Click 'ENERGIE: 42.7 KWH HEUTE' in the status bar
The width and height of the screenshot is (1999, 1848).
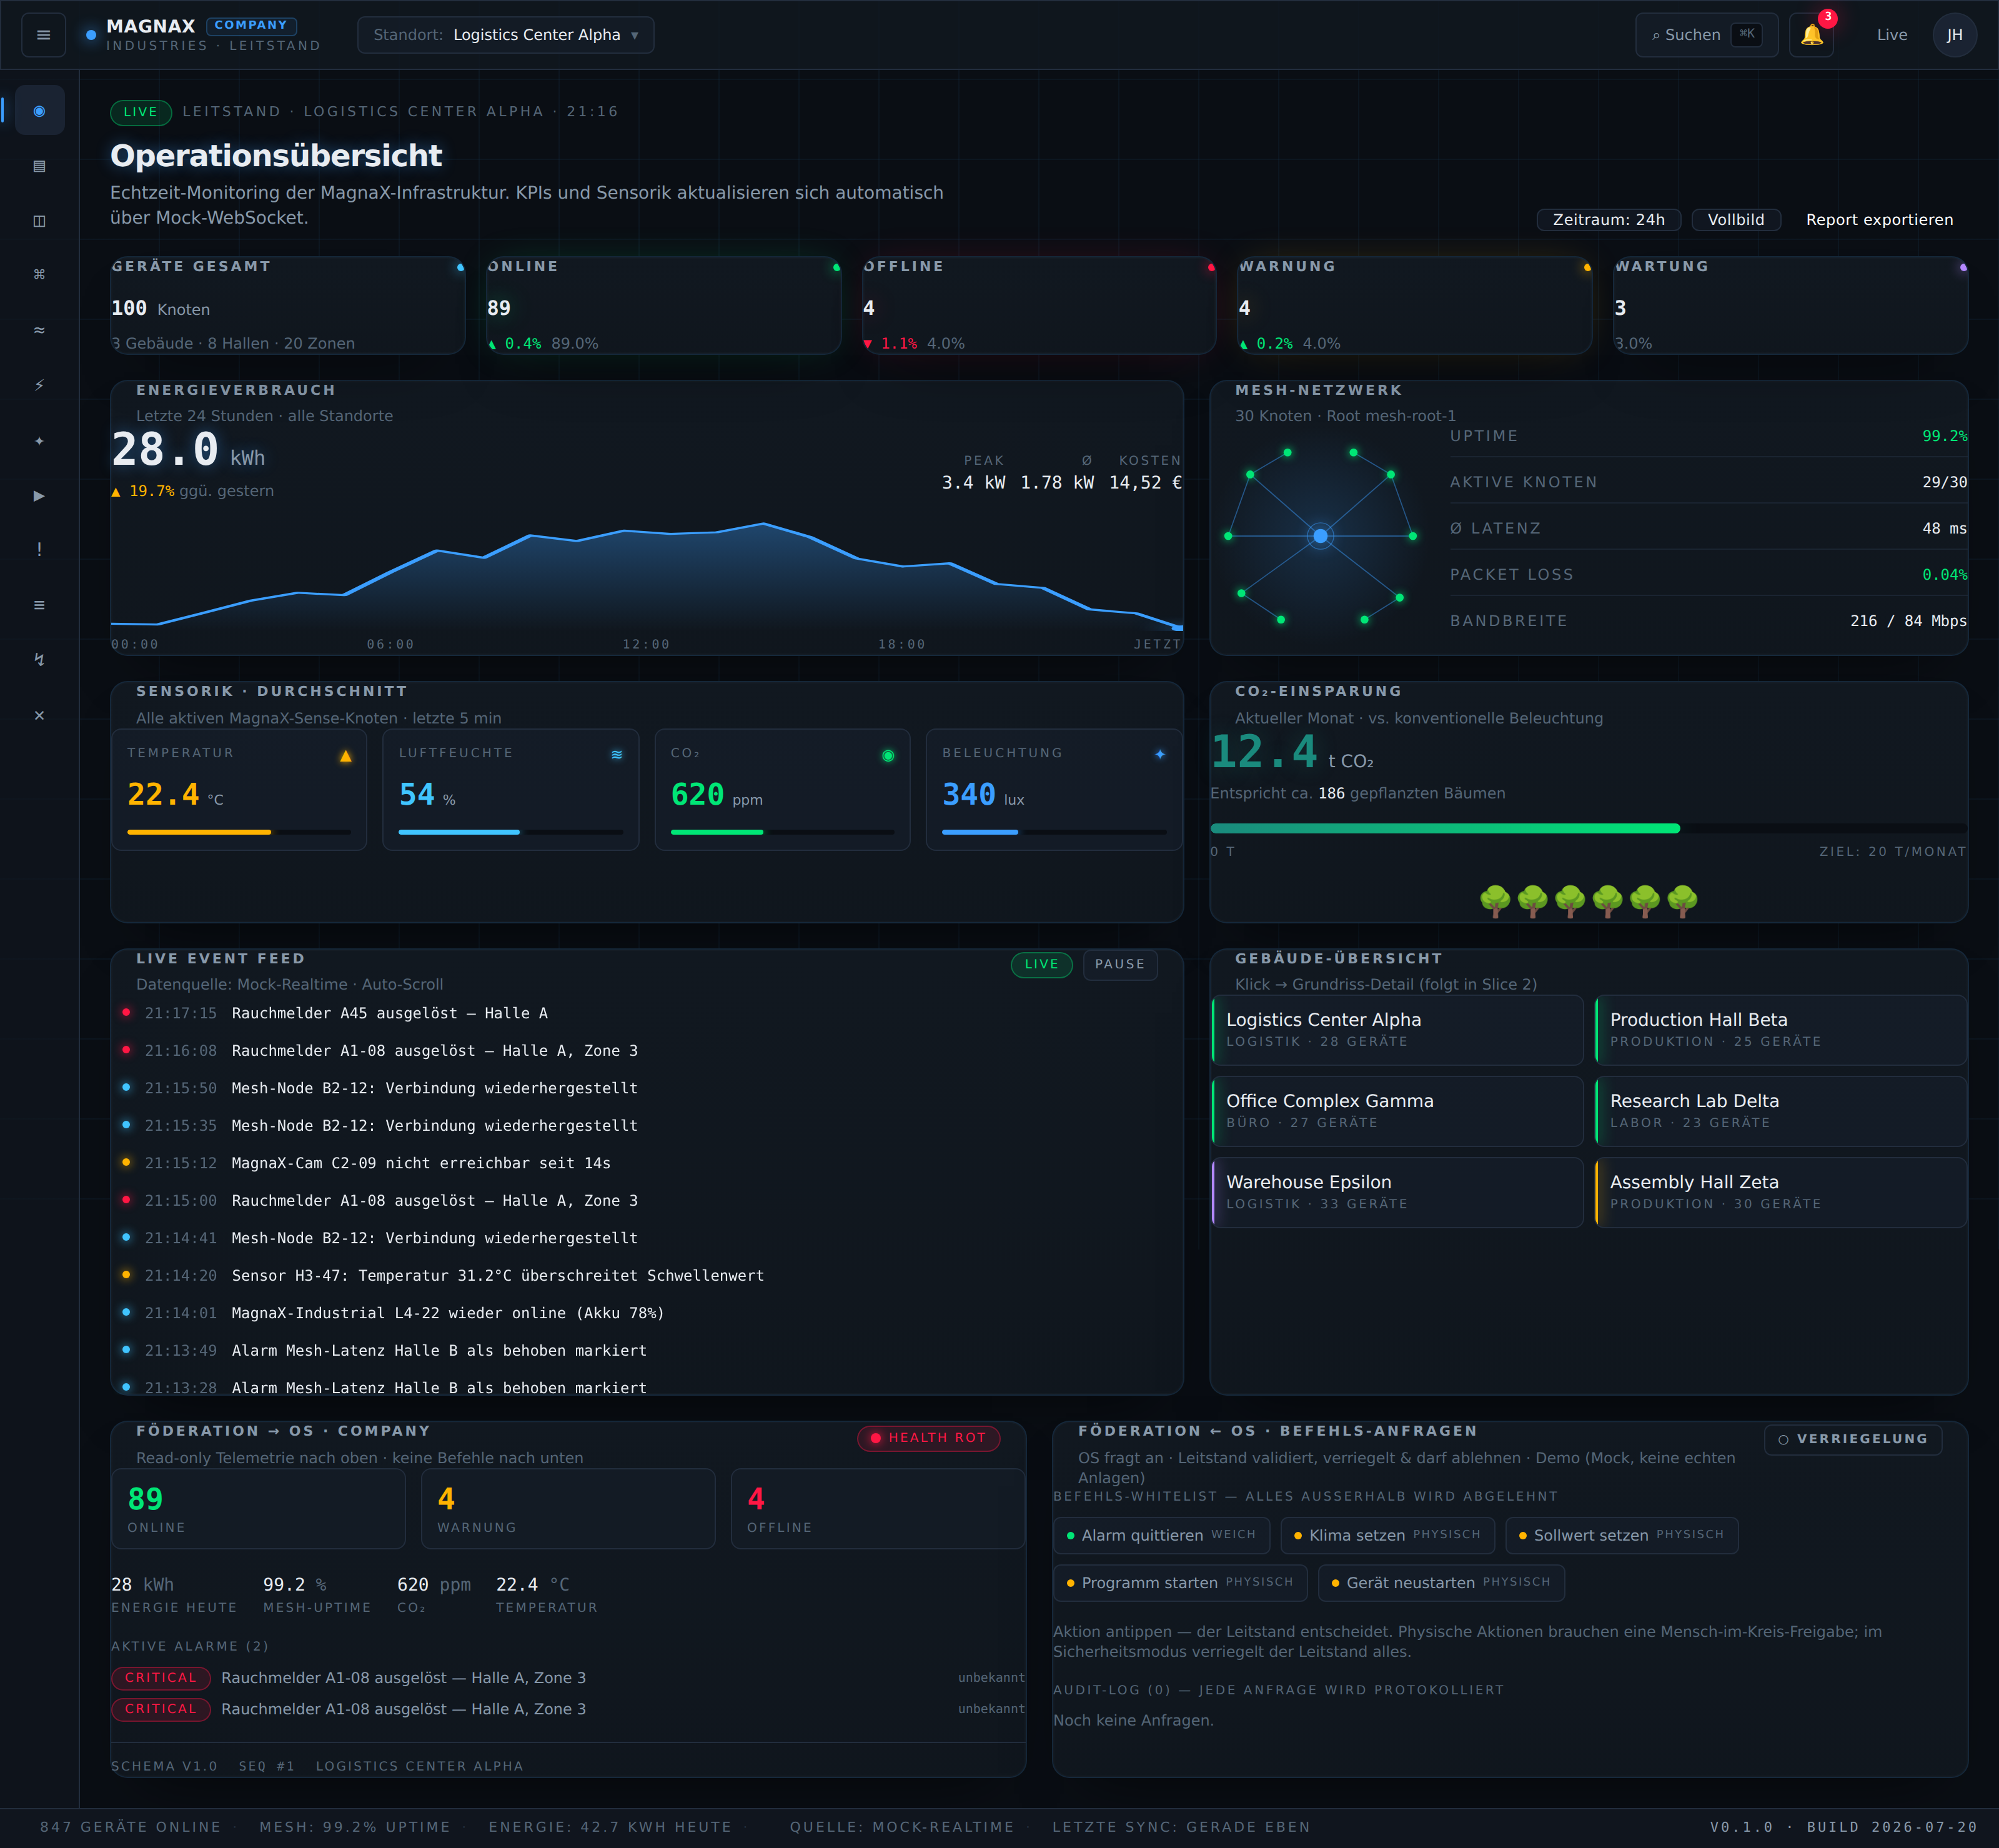(610, 1827)
